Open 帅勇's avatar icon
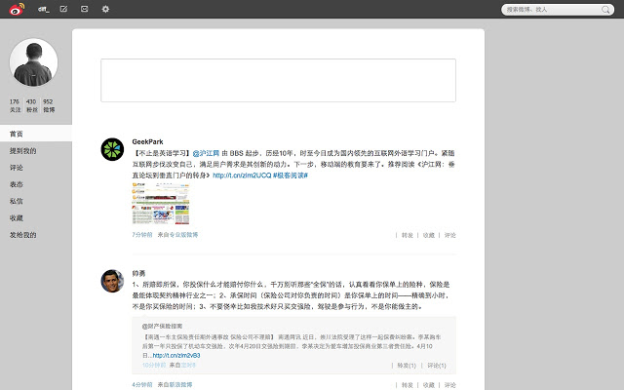The width and height of the screenshot is (624, 390). click(x=112, y=281)
